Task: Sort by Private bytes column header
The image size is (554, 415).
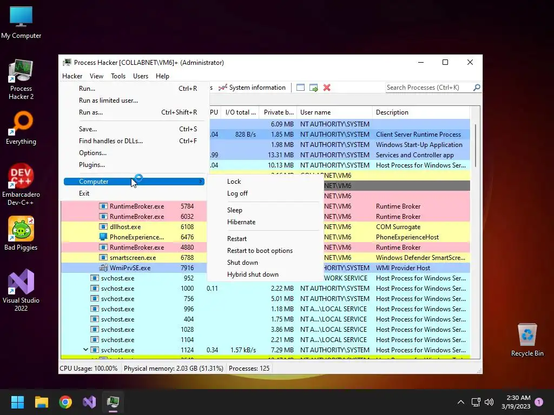Action: 279,112
